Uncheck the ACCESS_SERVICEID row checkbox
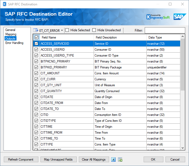Screen dimensions: 189x166 coord(36,44)
